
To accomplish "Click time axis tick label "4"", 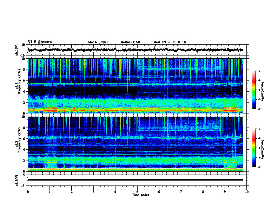I will pyautogui.click(x=115, y=192).
